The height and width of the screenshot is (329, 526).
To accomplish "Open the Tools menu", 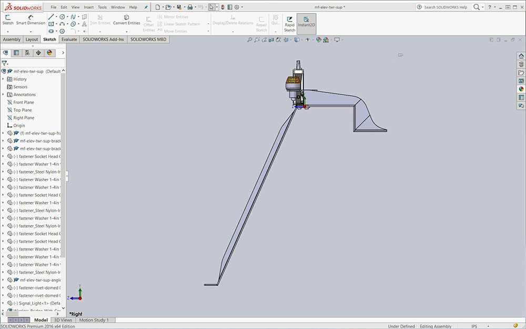I will (102, 7).
